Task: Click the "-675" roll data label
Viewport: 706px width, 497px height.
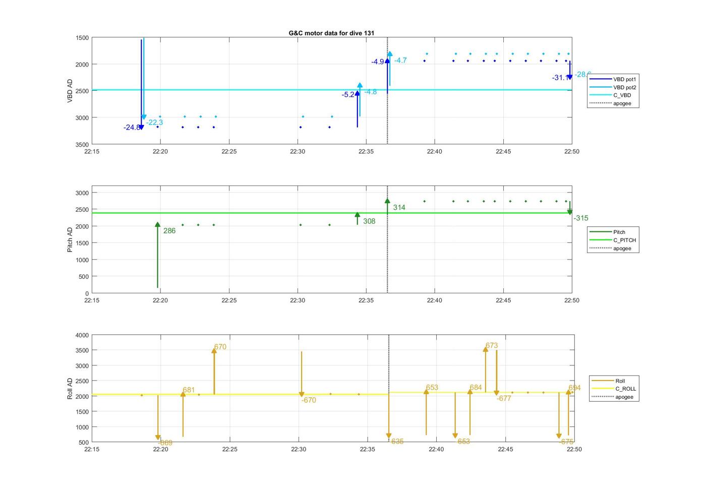Action: [566, 442]
